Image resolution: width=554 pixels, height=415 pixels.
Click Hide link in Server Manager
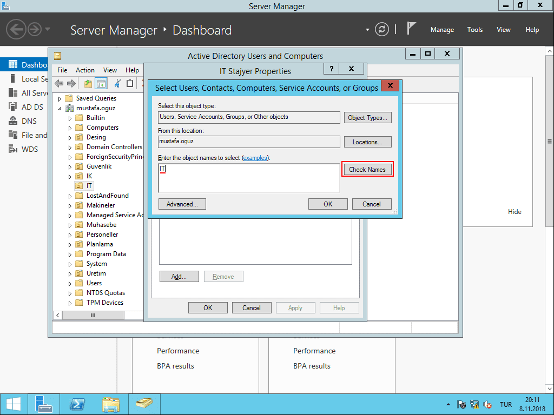(x=515, y=212)
